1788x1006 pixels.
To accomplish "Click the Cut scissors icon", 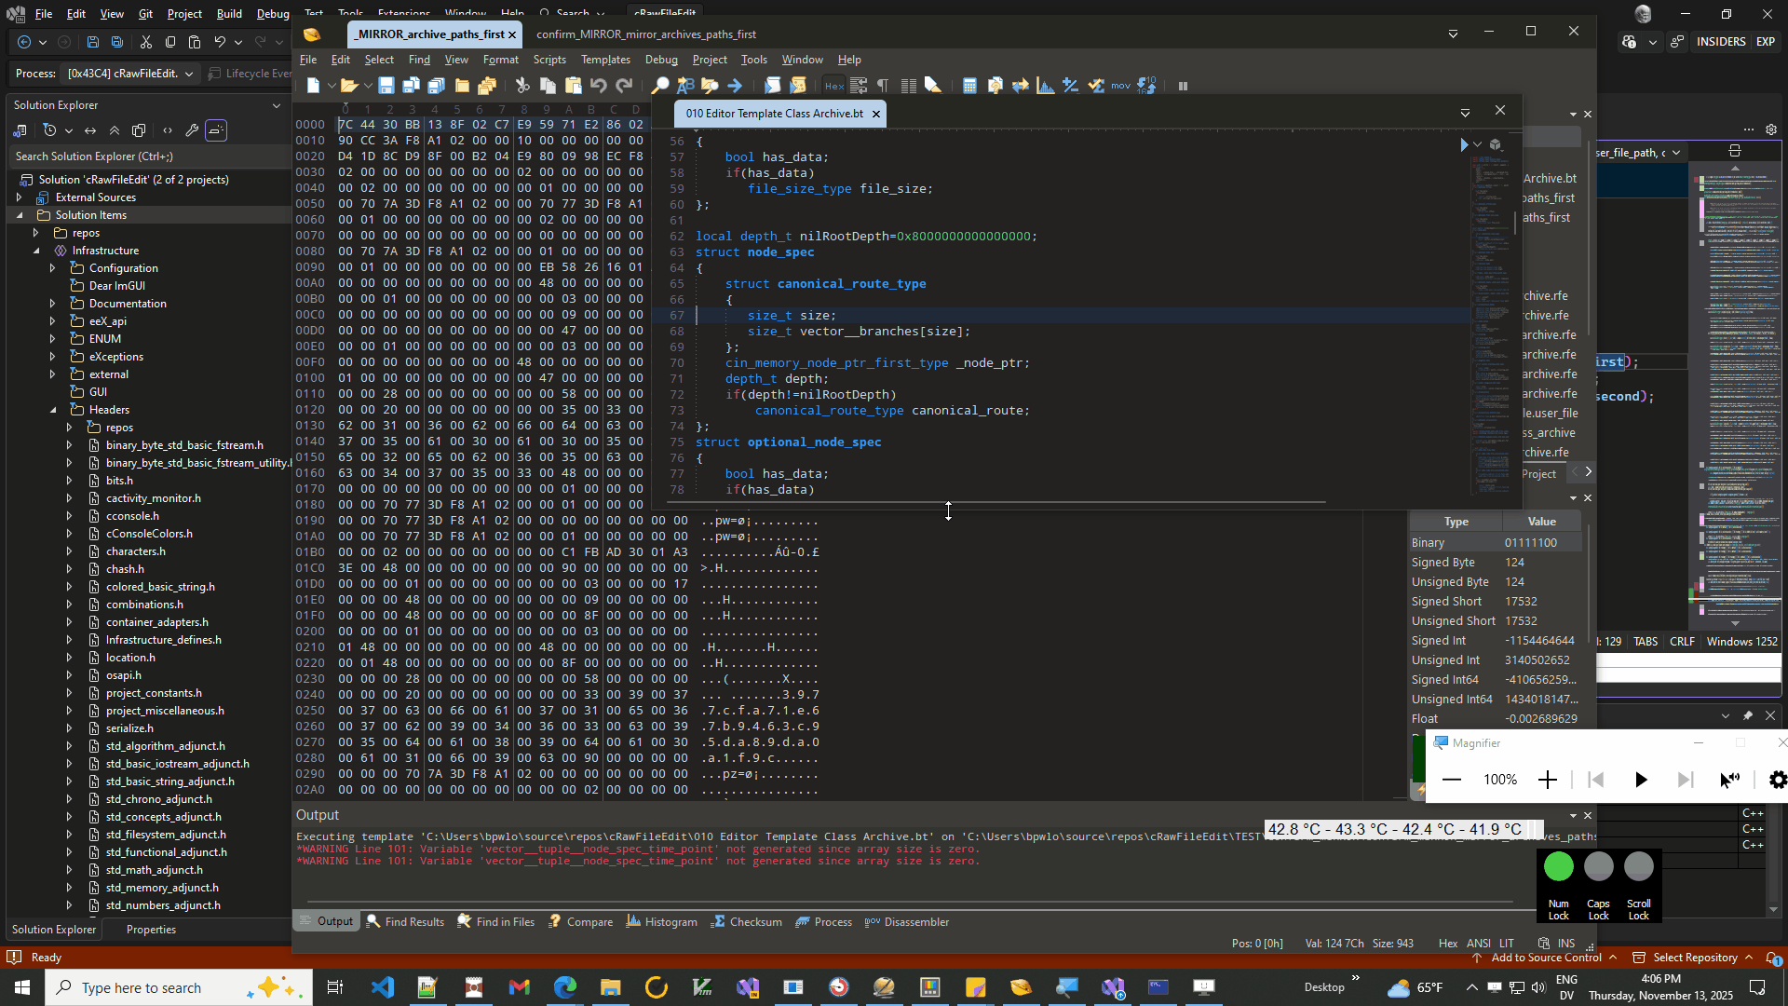I will coord(522,86).
